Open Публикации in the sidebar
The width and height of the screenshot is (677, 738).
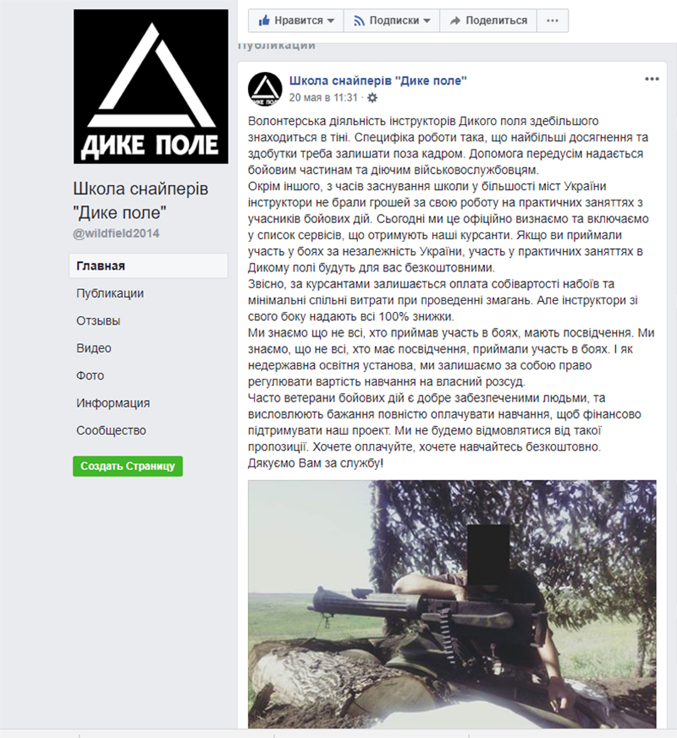(x=110, y=293)
